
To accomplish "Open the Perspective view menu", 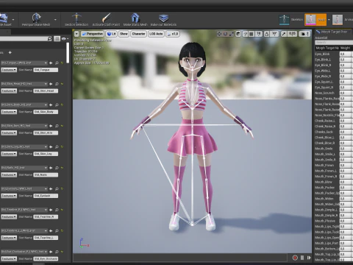I will [93, 34].
